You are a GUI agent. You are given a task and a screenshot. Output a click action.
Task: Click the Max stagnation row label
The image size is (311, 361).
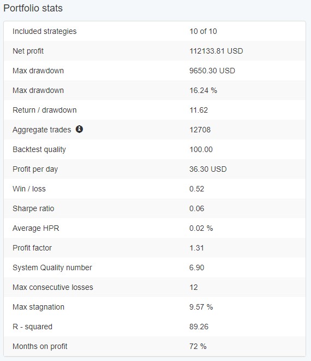[x=38, y=307]
